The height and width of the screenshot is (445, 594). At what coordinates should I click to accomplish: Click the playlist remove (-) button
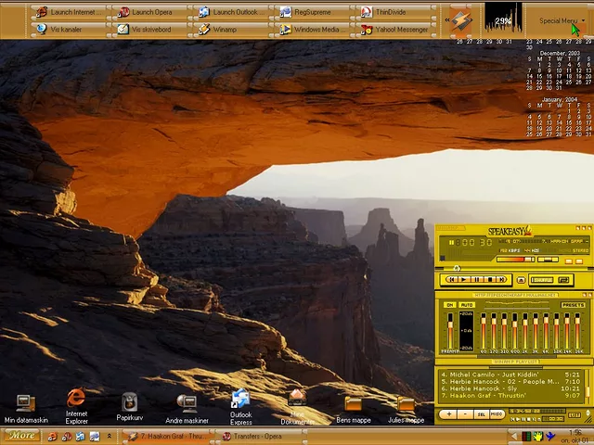pyautogui.click(x=465, y=414)
